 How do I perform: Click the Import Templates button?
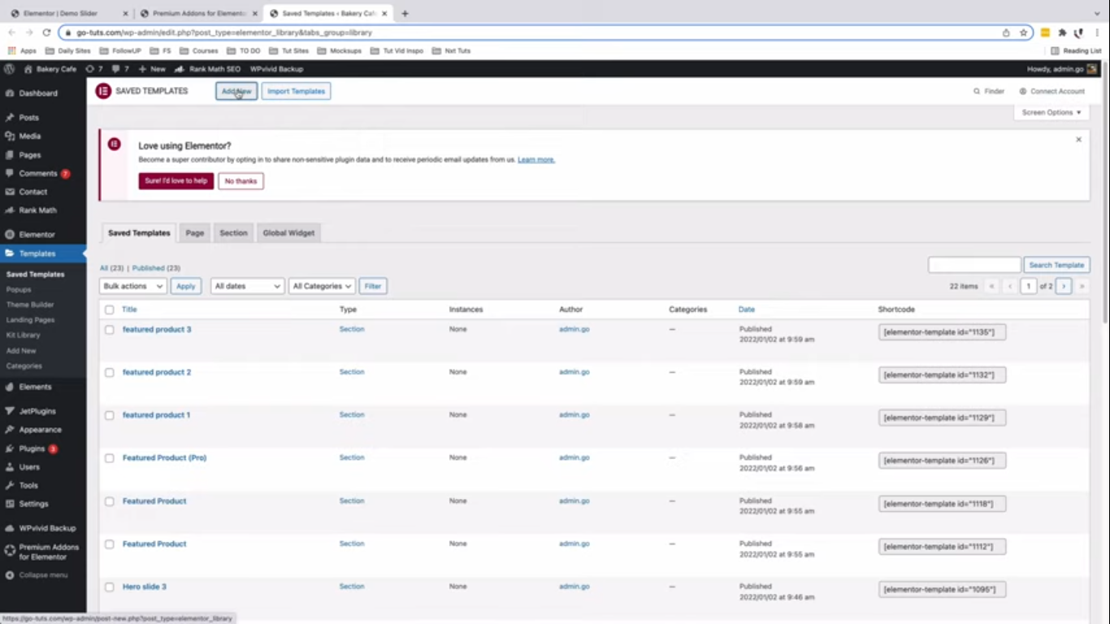296,91
